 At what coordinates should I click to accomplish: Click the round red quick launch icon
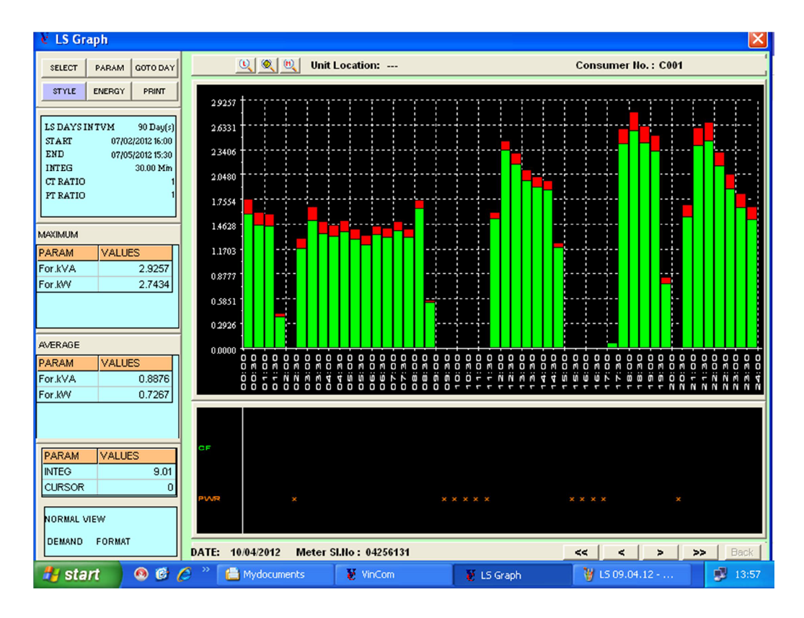coord(140,573)
